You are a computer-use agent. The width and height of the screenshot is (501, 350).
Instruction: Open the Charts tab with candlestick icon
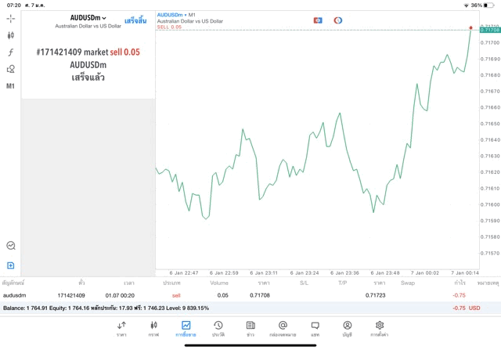coord(153,329)
